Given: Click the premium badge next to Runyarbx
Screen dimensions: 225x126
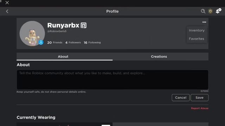Looking at the screenshot, I should [x=84, y=26].
